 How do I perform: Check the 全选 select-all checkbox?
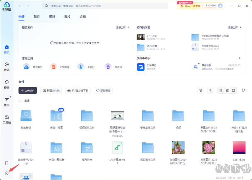(20, 101)
